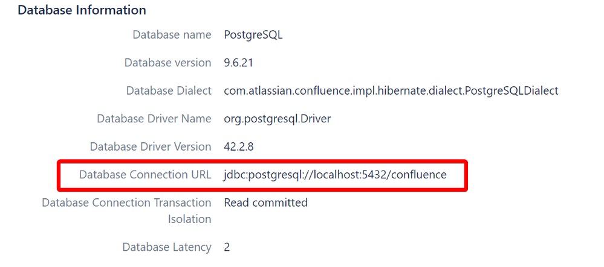
Task: Click the Database Information heading
Action: pyautogui.click(x=82, y=10)
